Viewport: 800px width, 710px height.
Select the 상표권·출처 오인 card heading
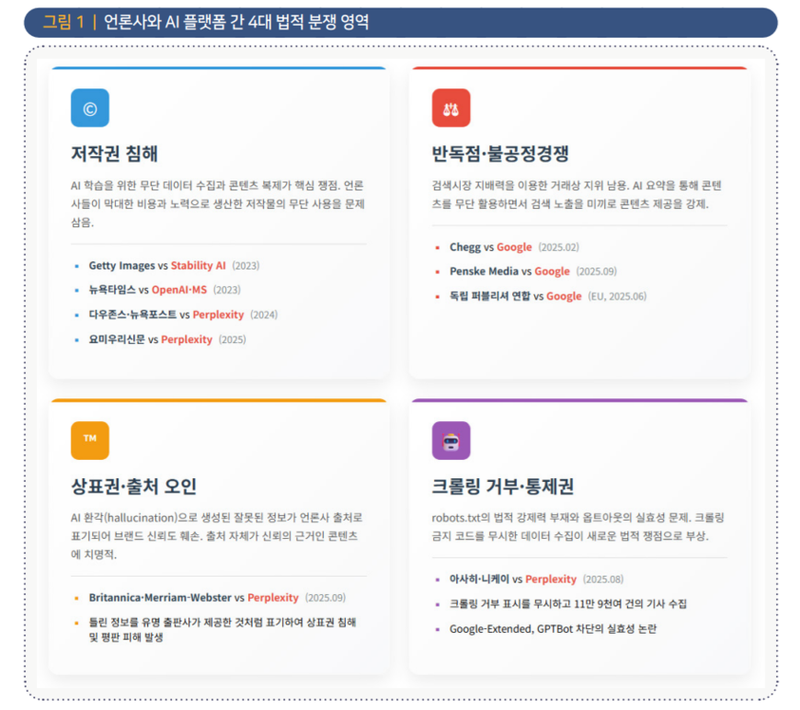coord(133,486)
